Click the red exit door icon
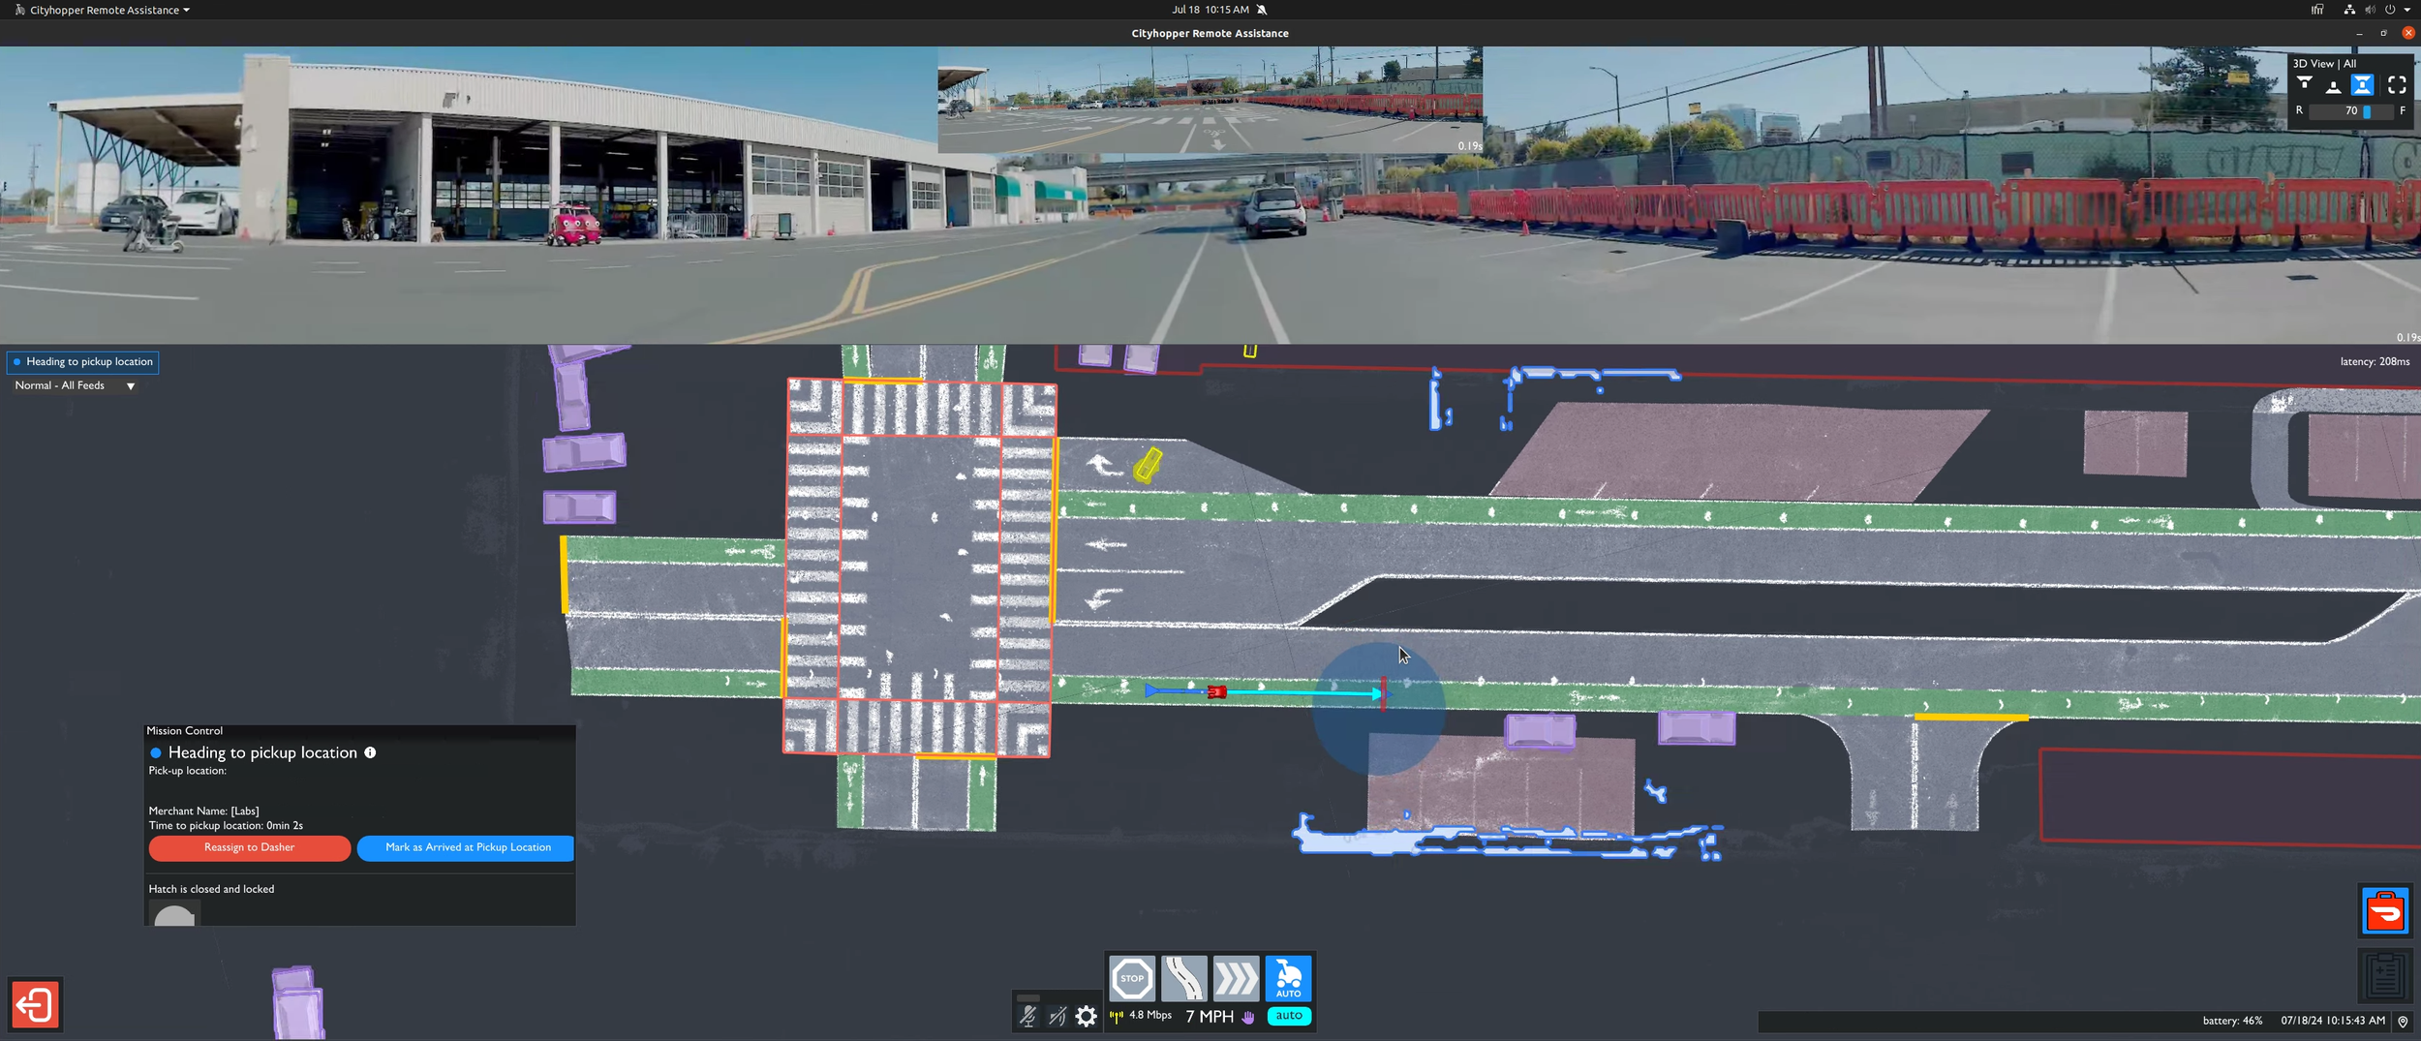This screenshot has height=1041, width=2421. pyautogui.click(x=36, y=1004)
